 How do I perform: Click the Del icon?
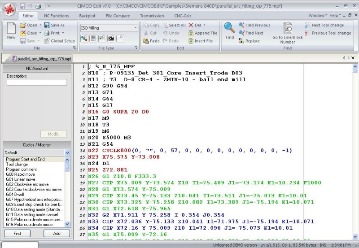pos(191,25)
